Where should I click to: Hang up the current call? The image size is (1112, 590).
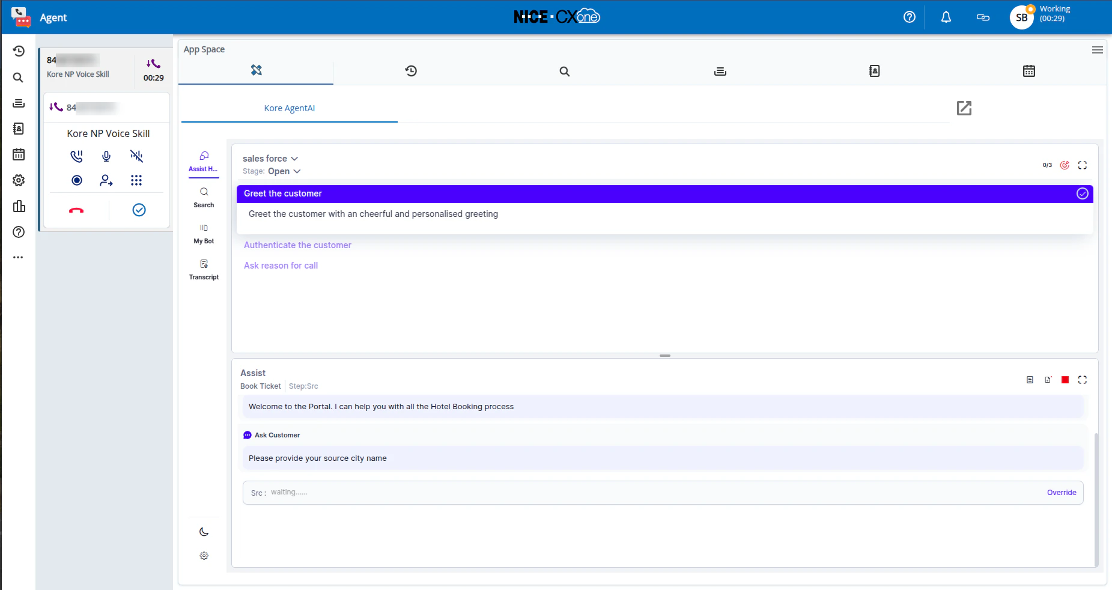(76, 210)
